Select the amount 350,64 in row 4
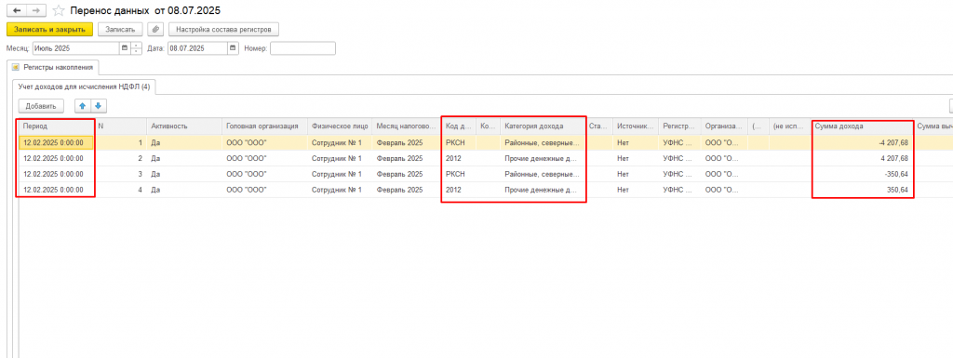The image size is (953, 358). point(862,190)
